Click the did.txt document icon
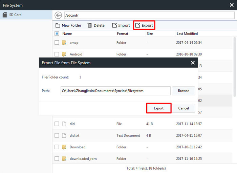The image size is (237, 173). [x=64, y=135]
